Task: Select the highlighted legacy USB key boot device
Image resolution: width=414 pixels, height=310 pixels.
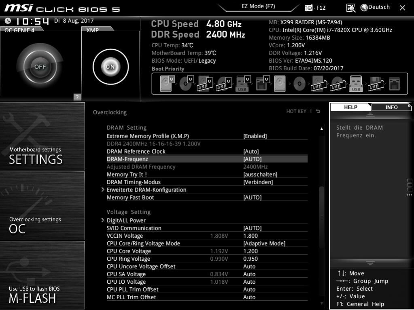Action: (x=356, y=84)
